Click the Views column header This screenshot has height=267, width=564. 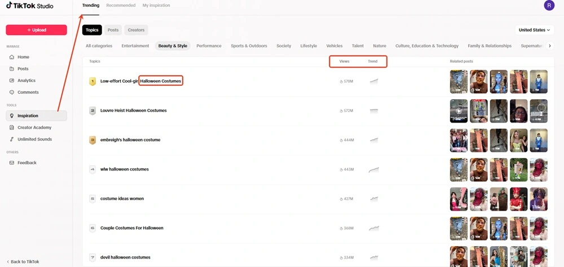(344, 61)
